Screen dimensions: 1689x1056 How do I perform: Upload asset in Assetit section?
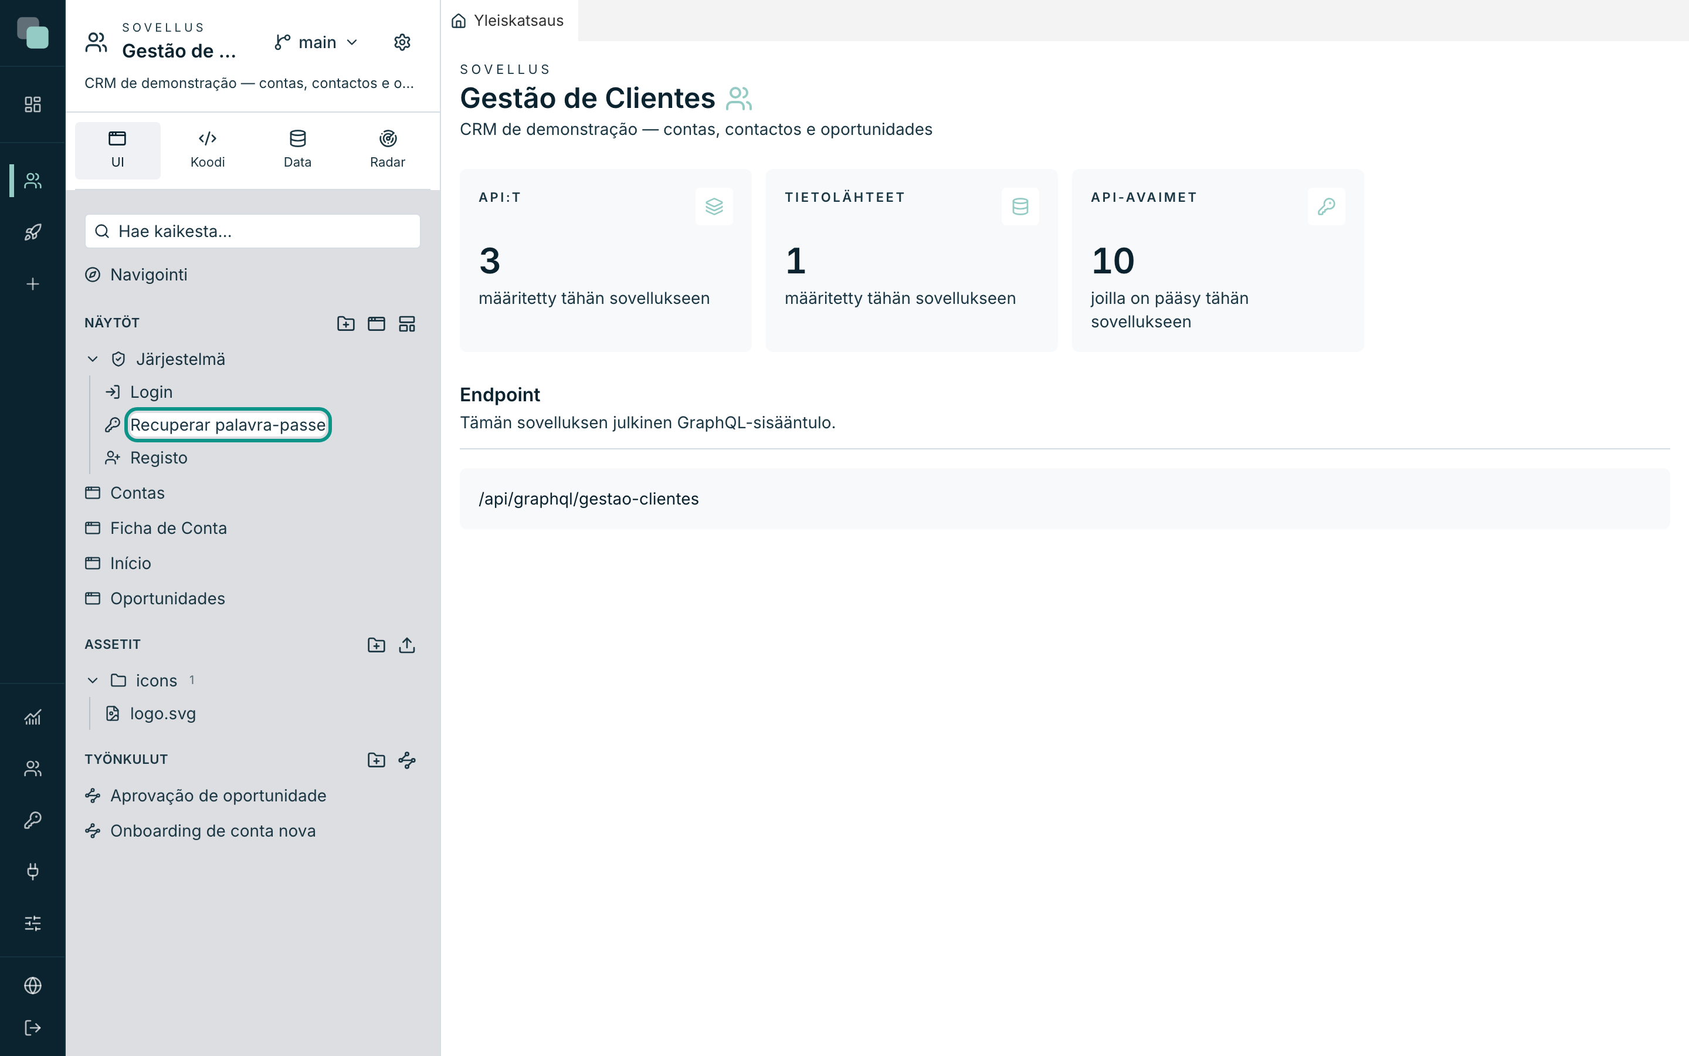click(407, 645)
